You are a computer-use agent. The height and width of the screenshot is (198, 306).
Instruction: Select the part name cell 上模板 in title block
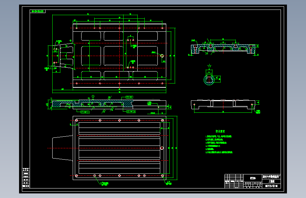tap(271, 181)
